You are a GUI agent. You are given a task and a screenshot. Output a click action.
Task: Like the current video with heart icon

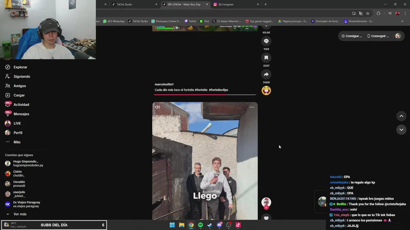(266, 218)
